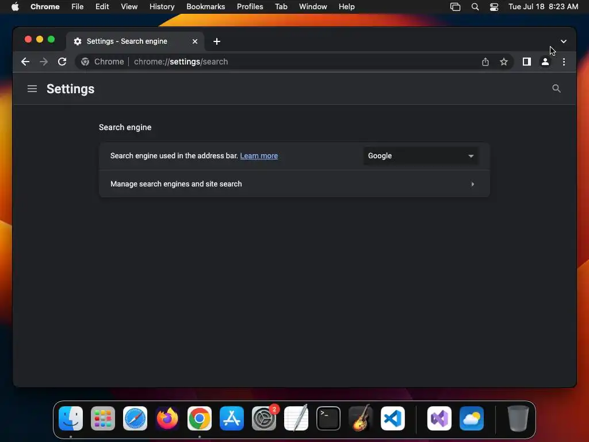Open the Weather app from the Dock
Image resolution: width=589 pixels, height=442 pixels.
[472, 418]
